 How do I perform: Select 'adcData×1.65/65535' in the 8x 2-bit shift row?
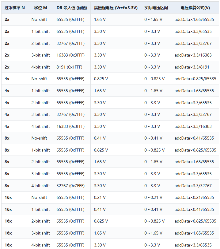[x=194, y=162]
